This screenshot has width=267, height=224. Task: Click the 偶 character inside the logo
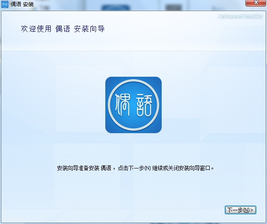[122, 105]
